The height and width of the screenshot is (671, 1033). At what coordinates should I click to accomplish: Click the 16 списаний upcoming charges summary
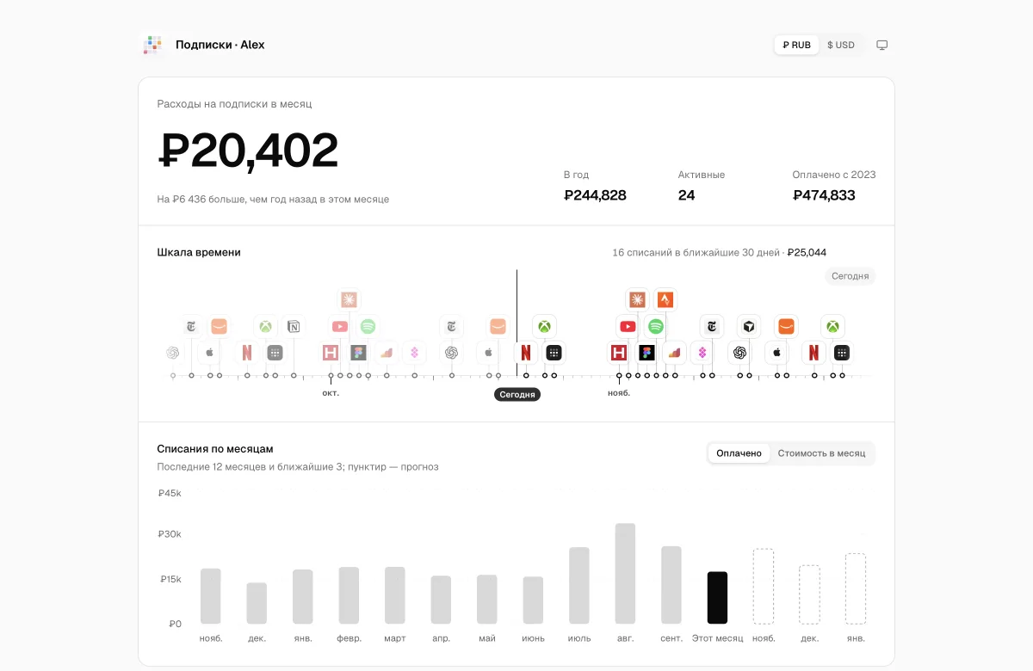coord(719,253)
